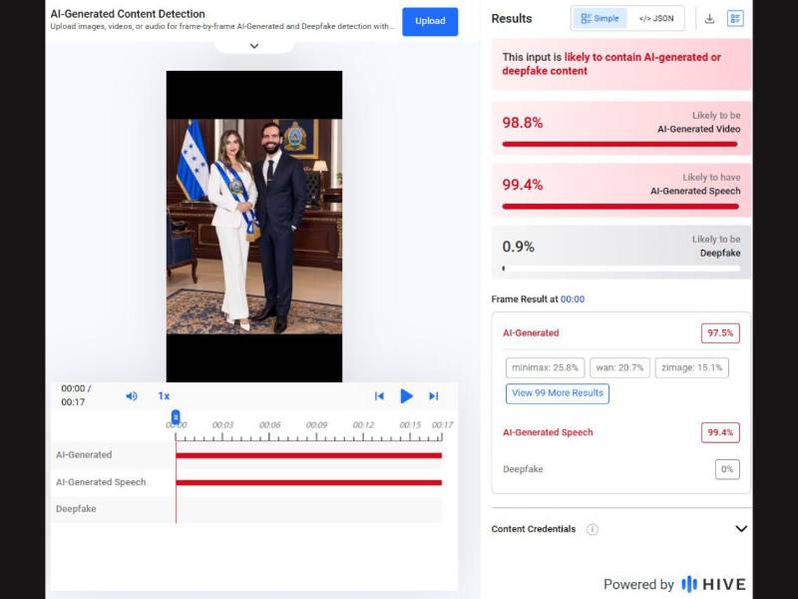The height and width of the screenshot is (599, 798).
Task: Click the video preview thumbnail
Action: [254, 227]
